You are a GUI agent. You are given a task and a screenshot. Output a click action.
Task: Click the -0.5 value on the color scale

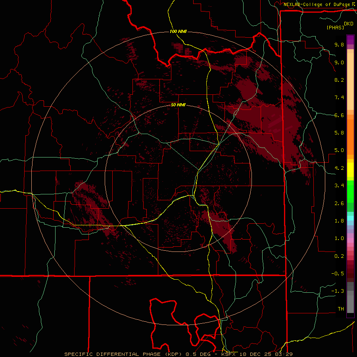(x=338, y=274)
